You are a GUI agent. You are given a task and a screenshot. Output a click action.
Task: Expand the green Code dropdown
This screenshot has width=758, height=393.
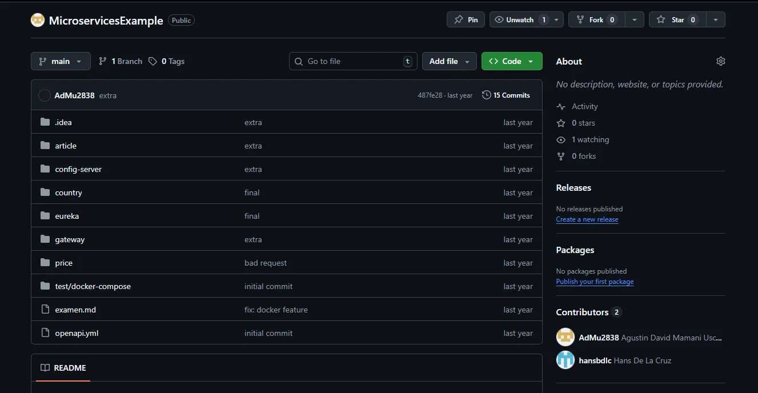click(x=511, y=61)
